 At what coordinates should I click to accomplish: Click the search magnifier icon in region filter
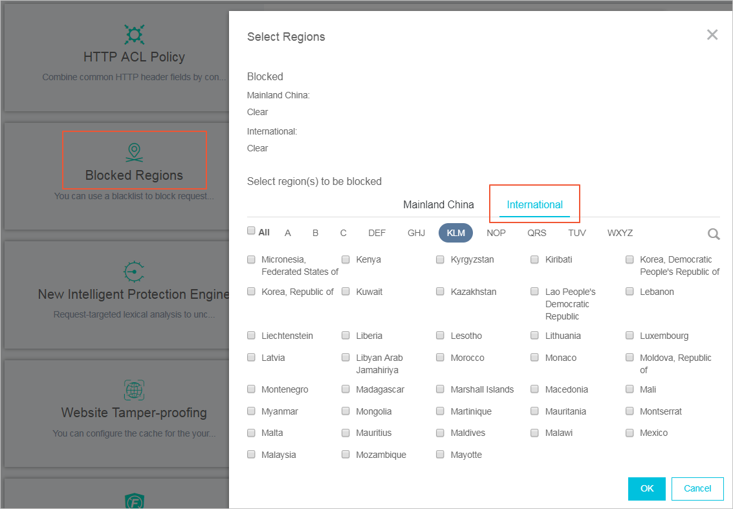coord(714,234)
